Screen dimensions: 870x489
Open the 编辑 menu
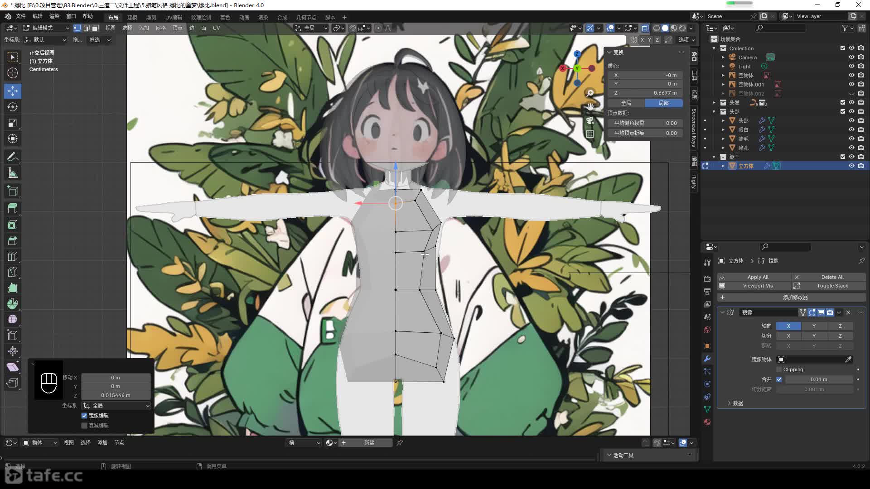point(37,16)
